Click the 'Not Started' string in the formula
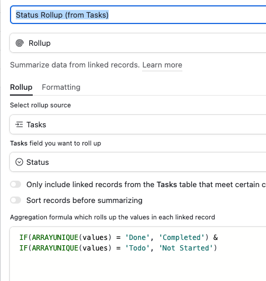The image size is (266, 281). pyautogui.click(x=186, y=248)
